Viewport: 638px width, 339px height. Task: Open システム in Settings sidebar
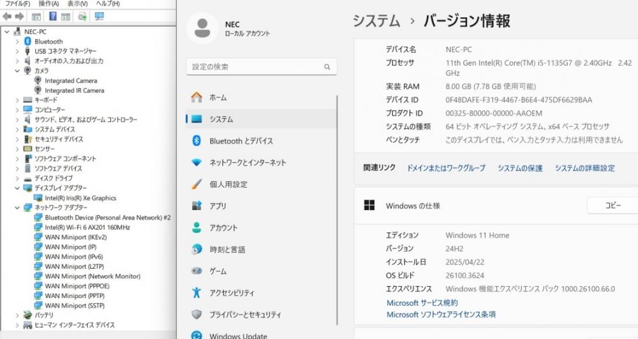click(x=261, y=119)
